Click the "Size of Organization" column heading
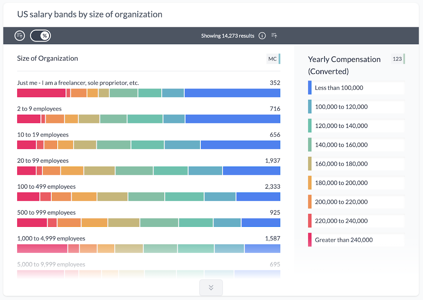 tap(48, 58)
